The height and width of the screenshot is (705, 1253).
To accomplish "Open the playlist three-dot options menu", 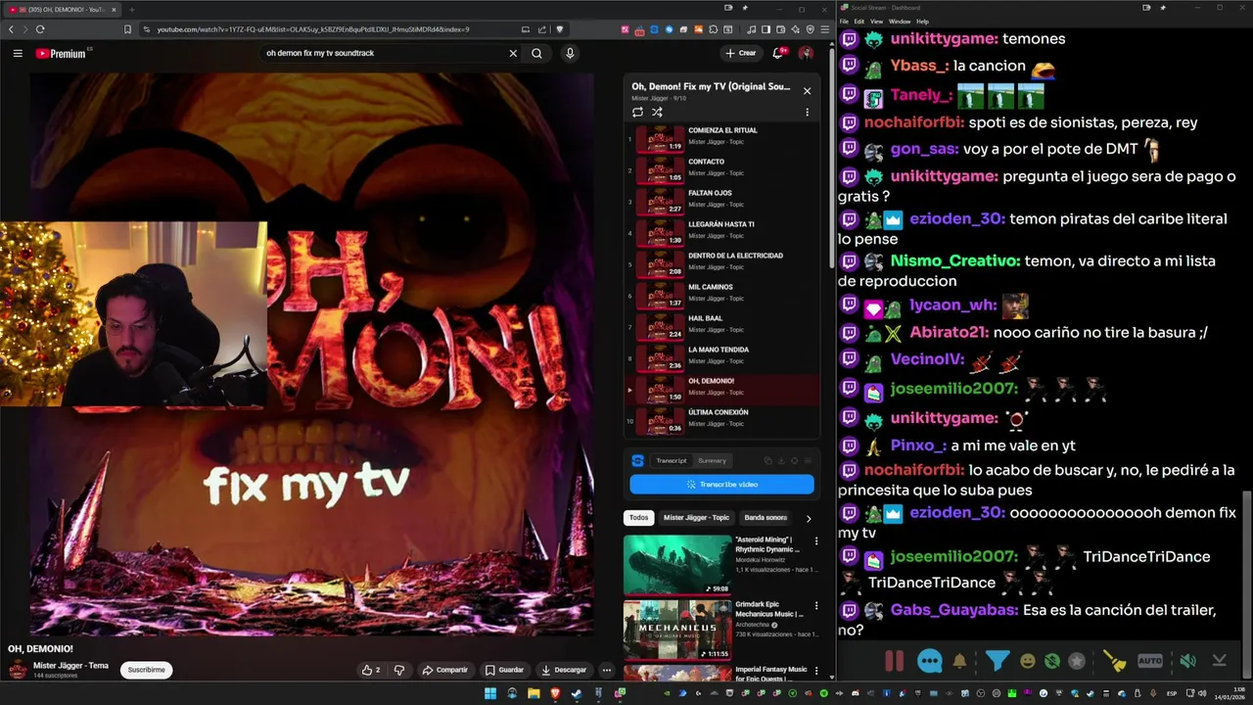I will pos(807,112).
